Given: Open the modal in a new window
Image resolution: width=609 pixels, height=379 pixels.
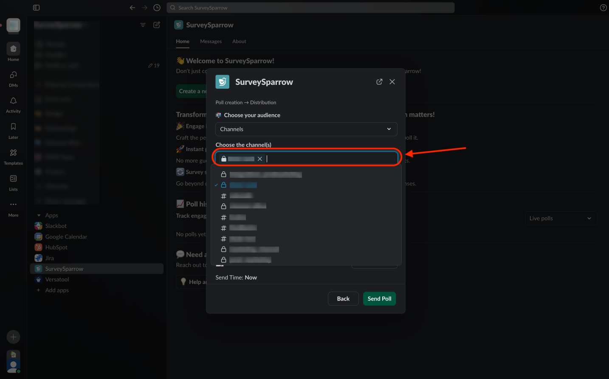Looking at the screenshot, I should point(379,82).
